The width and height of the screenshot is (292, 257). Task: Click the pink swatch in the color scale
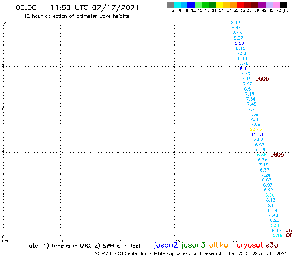point(276,5)
